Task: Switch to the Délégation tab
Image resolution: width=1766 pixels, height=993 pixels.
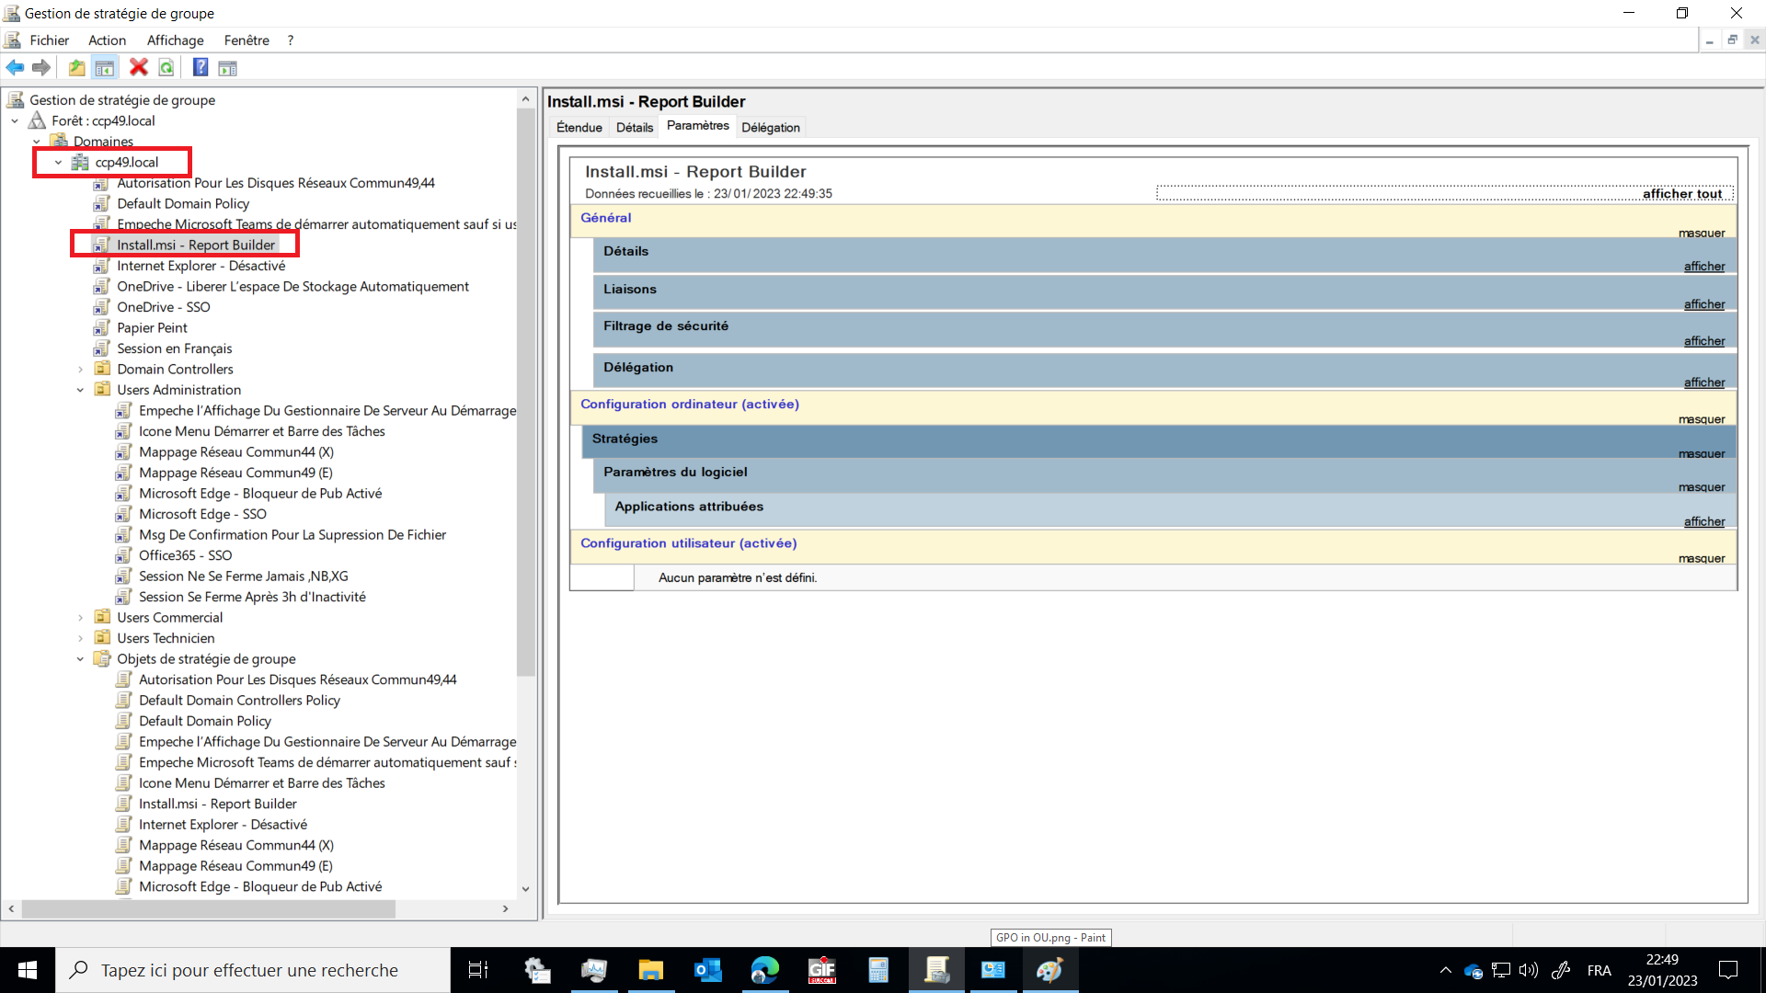Action: point(770,128)
